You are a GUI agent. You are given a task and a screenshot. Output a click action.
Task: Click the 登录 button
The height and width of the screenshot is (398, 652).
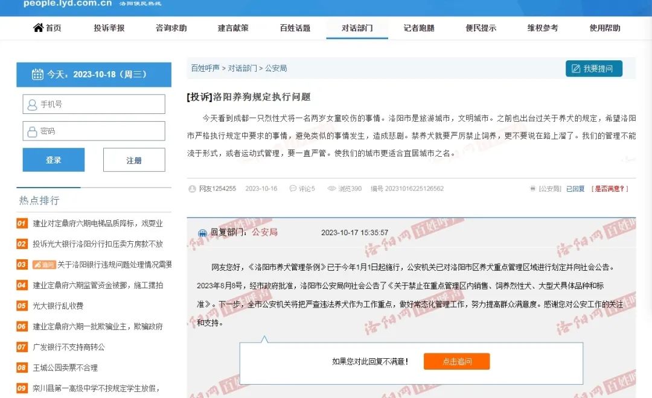(54, 160)
